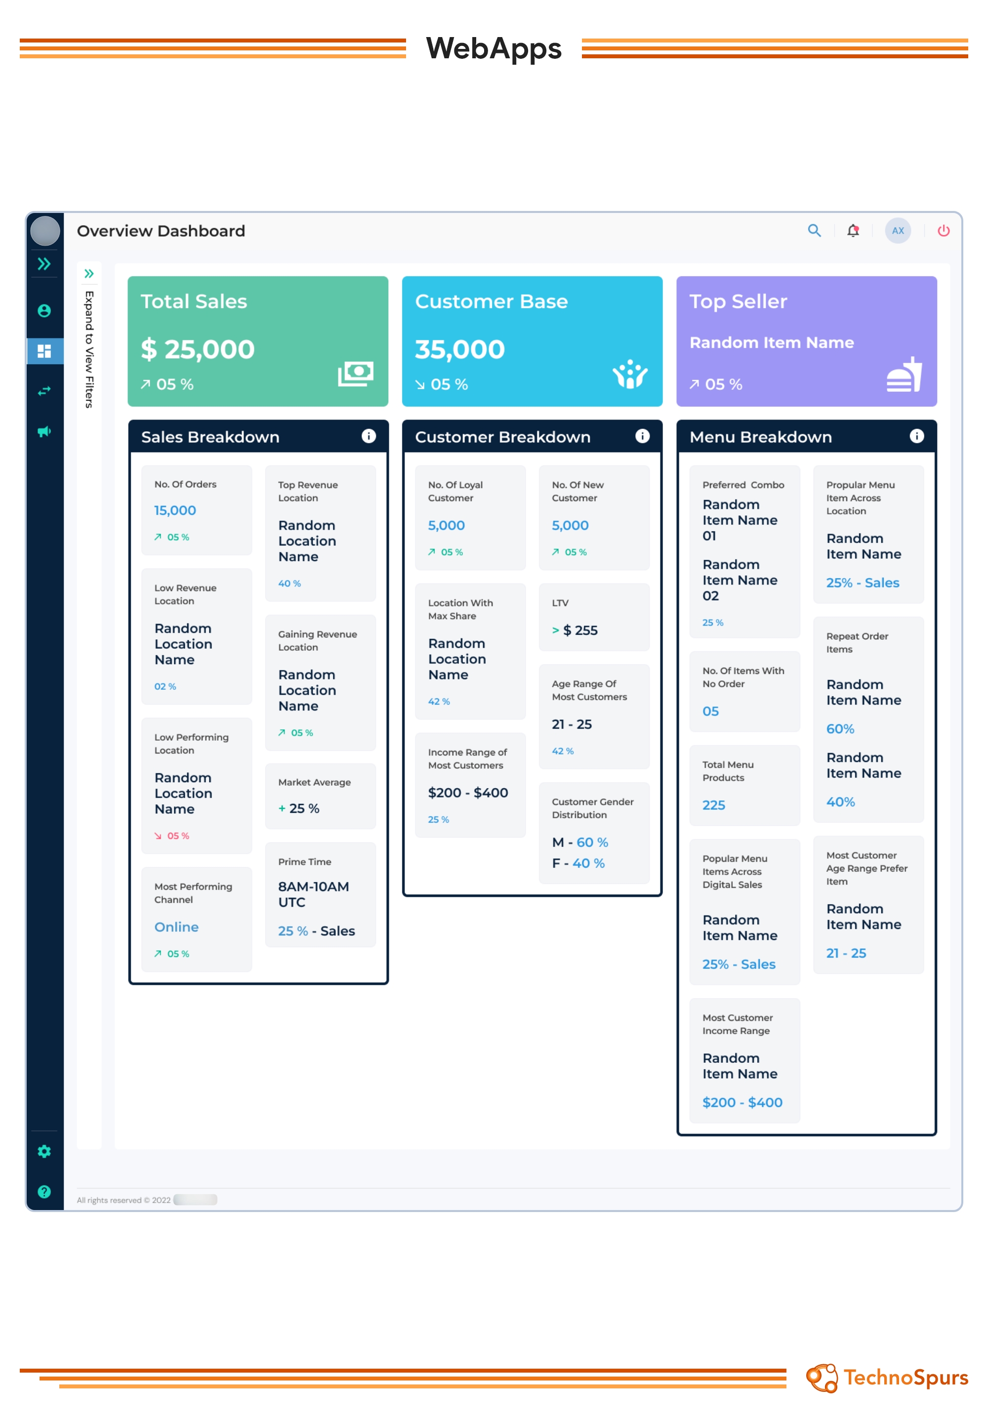988x1423 pixels.
Task: Click Expand to View Filters label
Action: click(89, 349)
